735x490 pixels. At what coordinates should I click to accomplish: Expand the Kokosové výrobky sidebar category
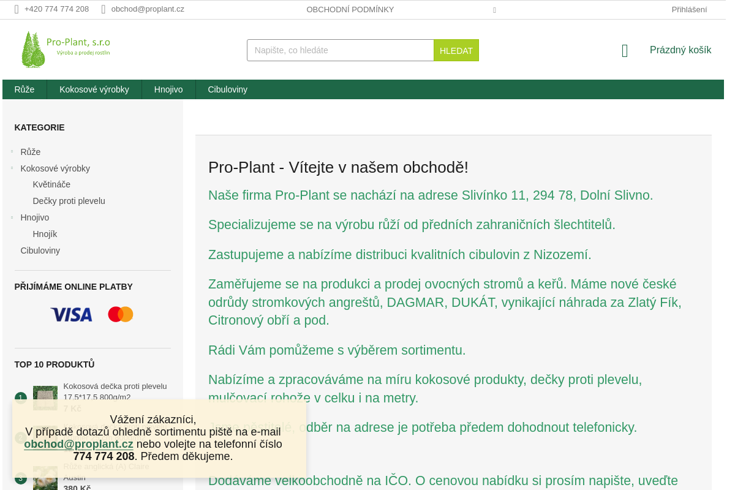click(12, 168)
